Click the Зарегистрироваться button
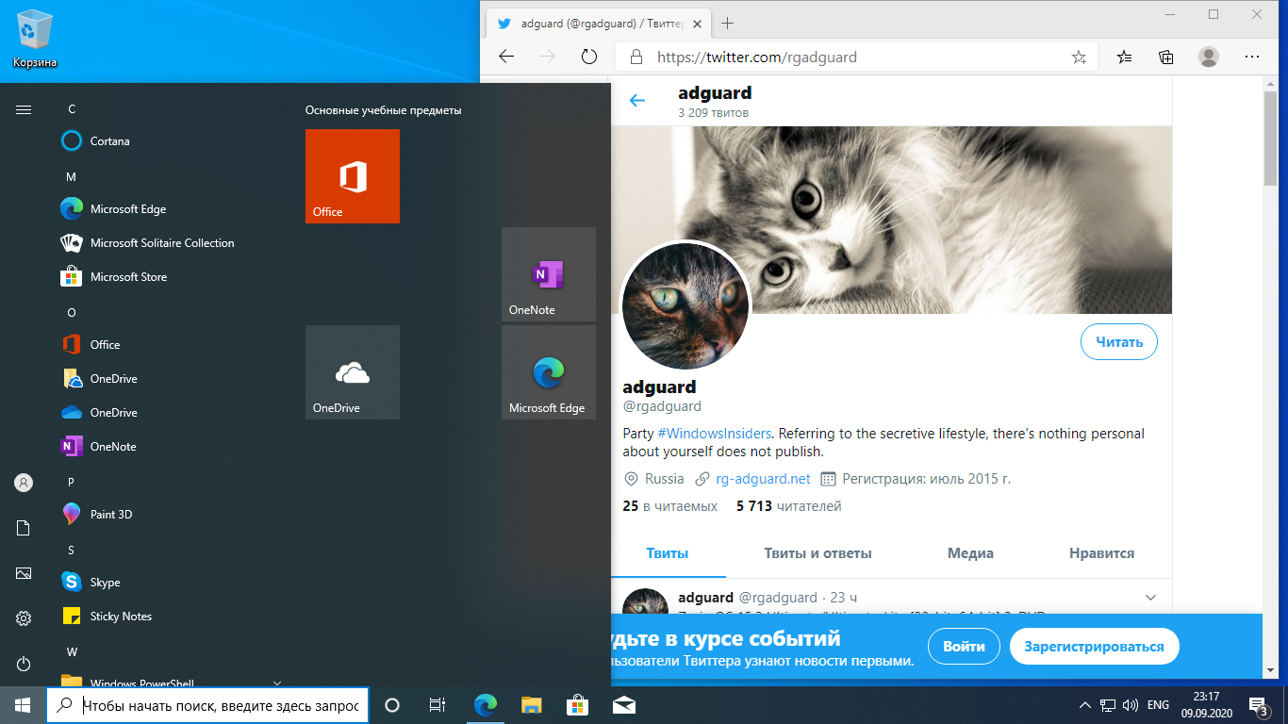Screen dimensions: 1288x724 1095,647
